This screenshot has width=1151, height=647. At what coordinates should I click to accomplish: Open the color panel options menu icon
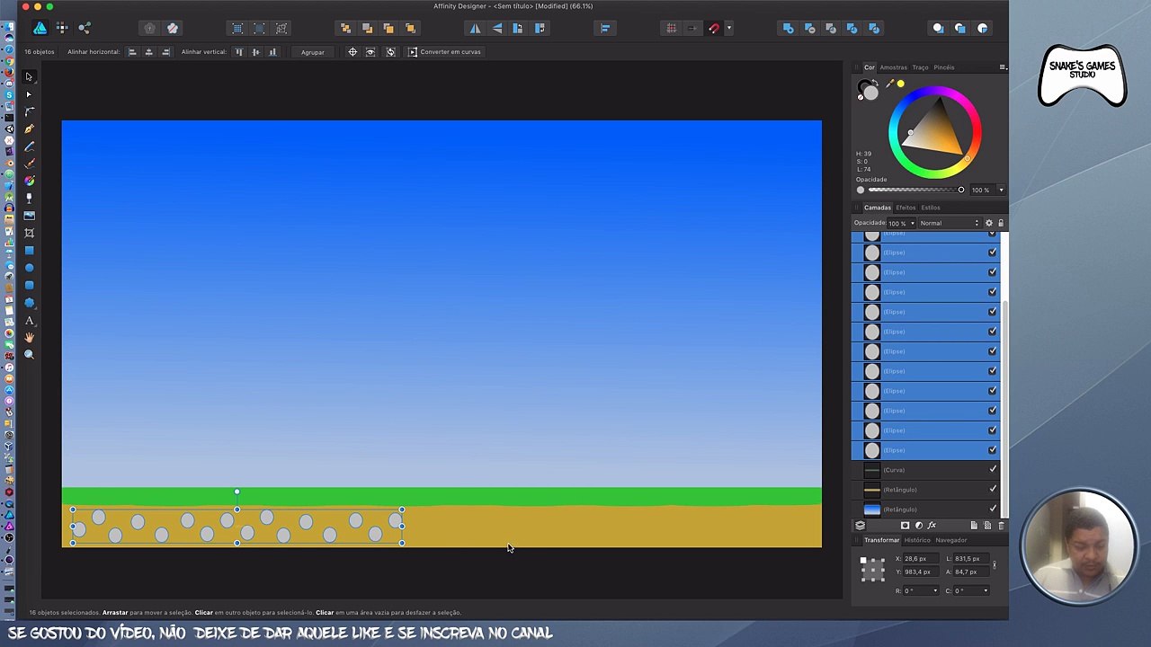(1003, 67)
